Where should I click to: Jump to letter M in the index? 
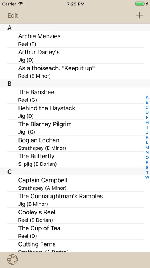point(147,147)
